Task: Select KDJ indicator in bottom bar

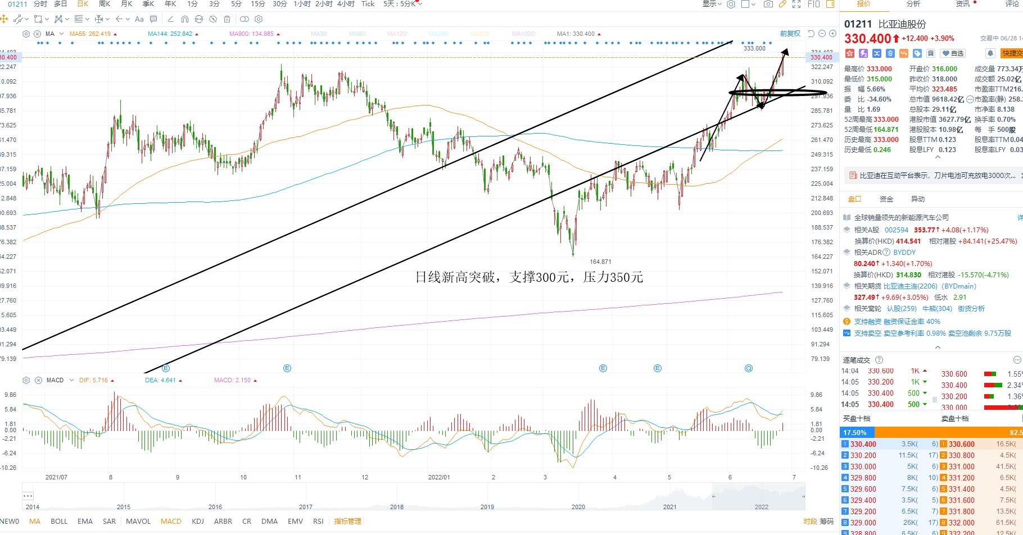Action: pos(198,522)
